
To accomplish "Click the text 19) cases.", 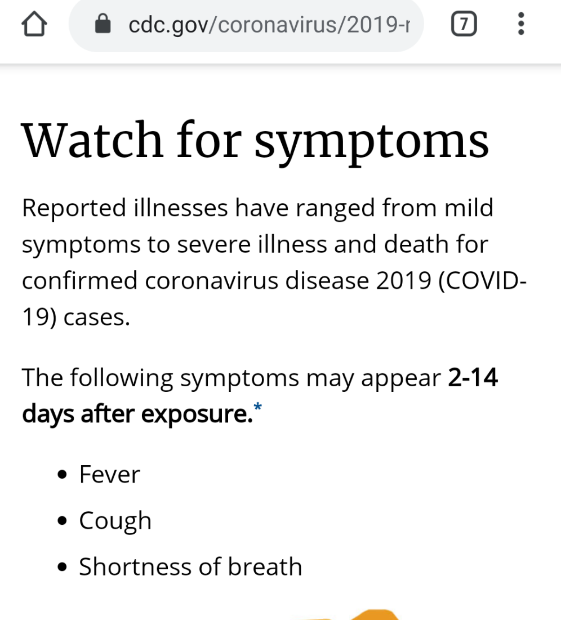I will click(76, 317).
